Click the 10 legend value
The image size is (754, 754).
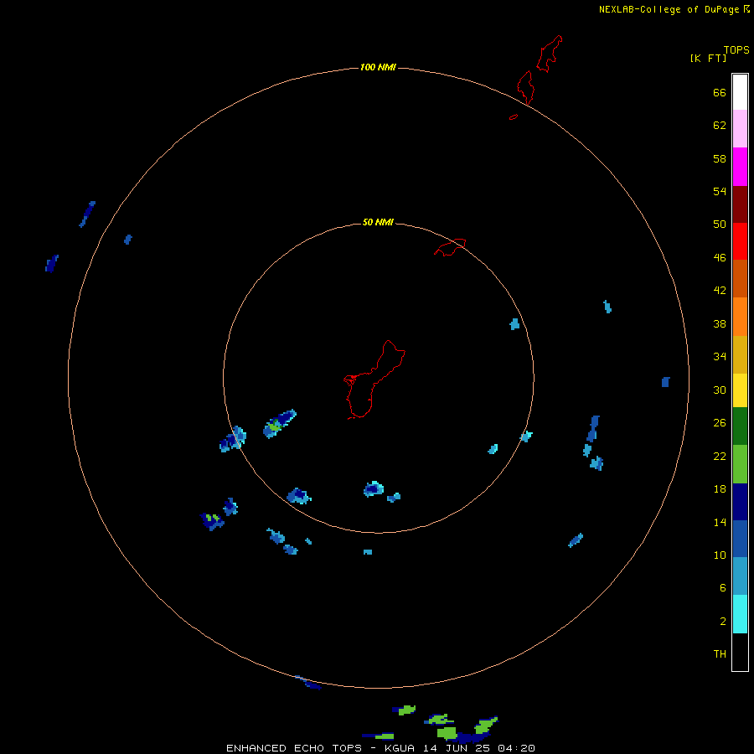pos(720,555)
